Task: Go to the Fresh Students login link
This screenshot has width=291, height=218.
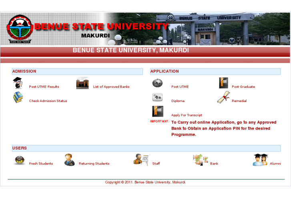Action: (x=41, y=164)
